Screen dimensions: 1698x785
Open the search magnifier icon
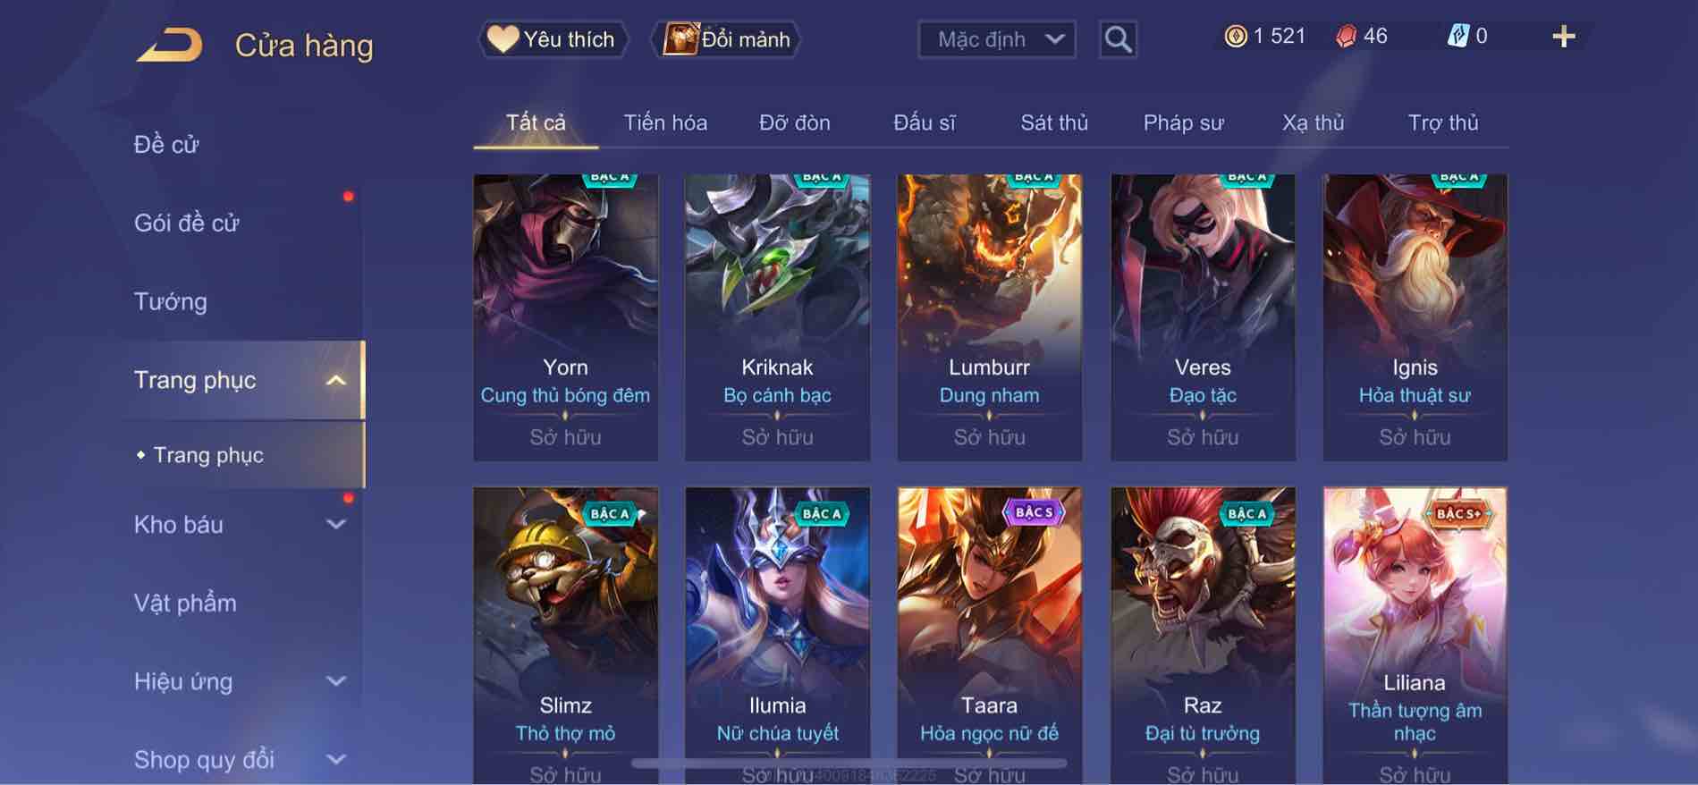click(1118, 39)
